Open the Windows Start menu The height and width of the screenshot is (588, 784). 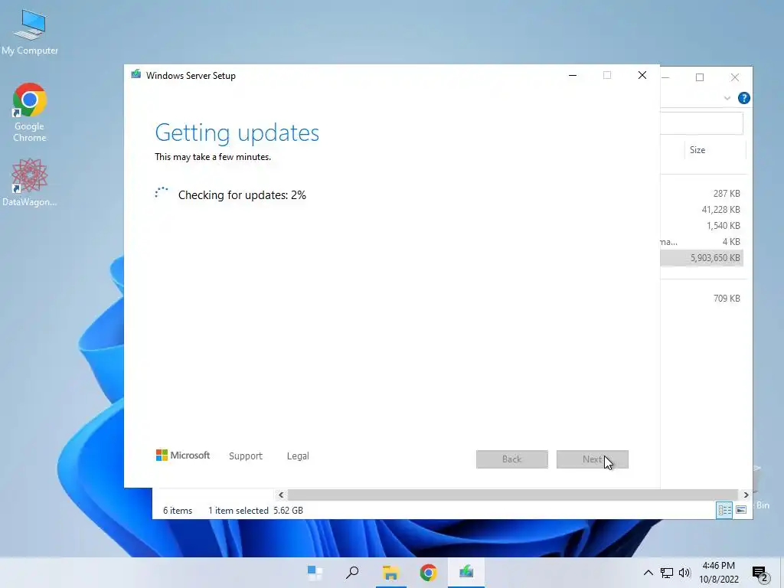pos(315,573)
